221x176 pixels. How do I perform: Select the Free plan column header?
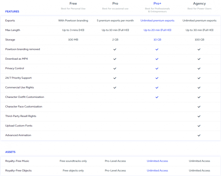click(x=73, y=4)
